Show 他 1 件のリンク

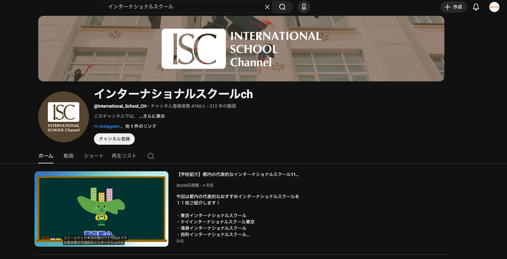[x=141, y=126]
